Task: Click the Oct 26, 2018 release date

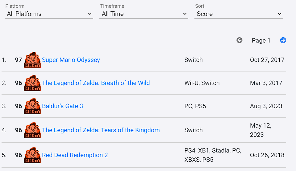Action: (x=267, y=155)
